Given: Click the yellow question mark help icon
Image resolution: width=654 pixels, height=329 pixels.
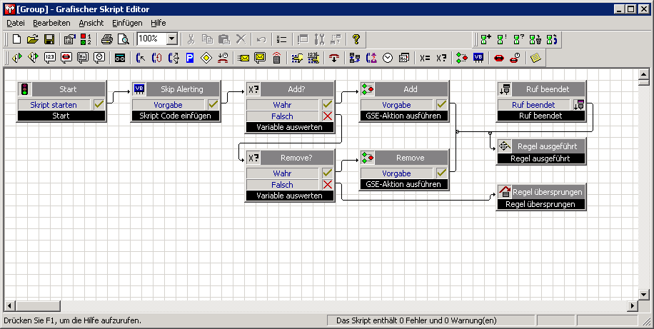Looking at the screenshot, I should pyautogui.click(x=356, y=39).
